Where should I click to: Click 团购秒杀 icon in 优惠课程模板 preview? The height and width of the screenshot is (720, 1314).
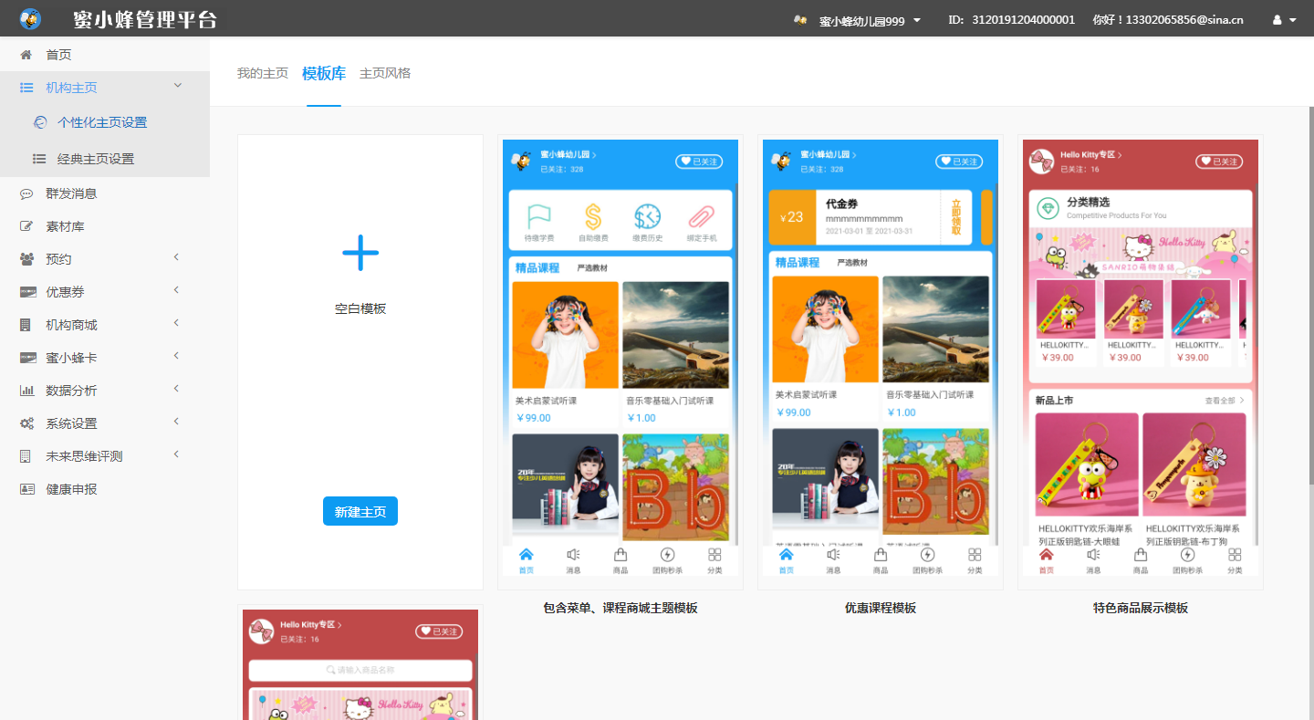927,555
